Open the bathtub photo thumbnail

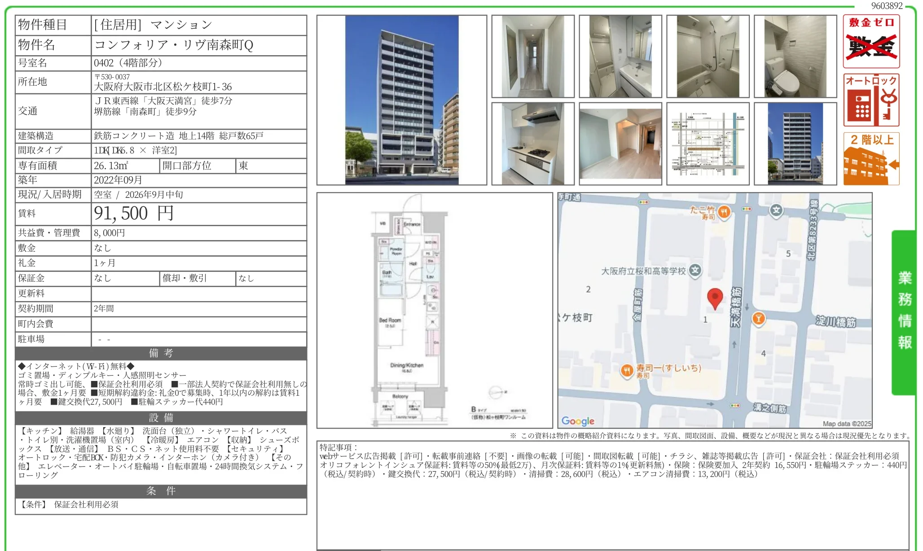[708, 57]
